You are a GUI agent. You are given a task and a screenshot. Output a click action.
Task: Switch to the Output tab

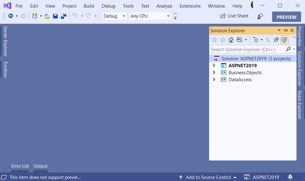40,166
